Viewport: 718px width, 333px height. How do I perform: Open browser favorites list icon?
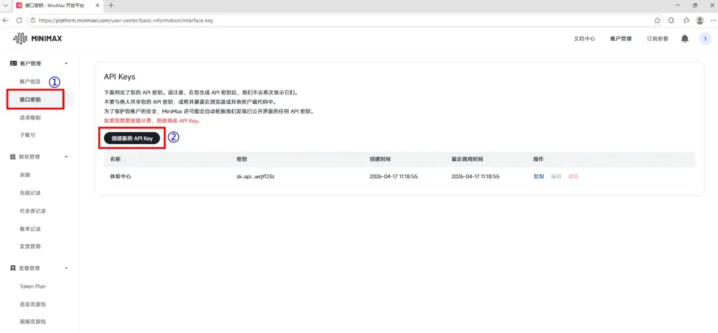tap(686, 21)
